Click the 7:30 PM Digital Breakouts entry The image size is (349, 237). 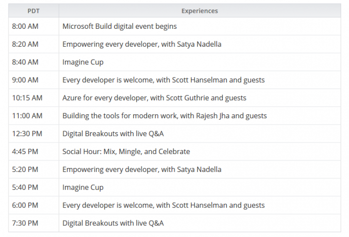point(113,223)
